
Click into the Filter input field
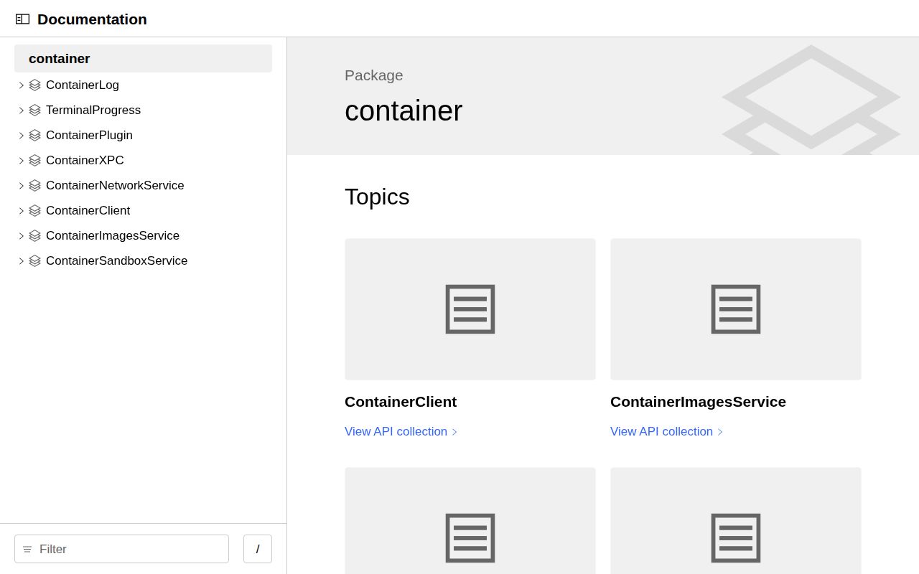121,549
